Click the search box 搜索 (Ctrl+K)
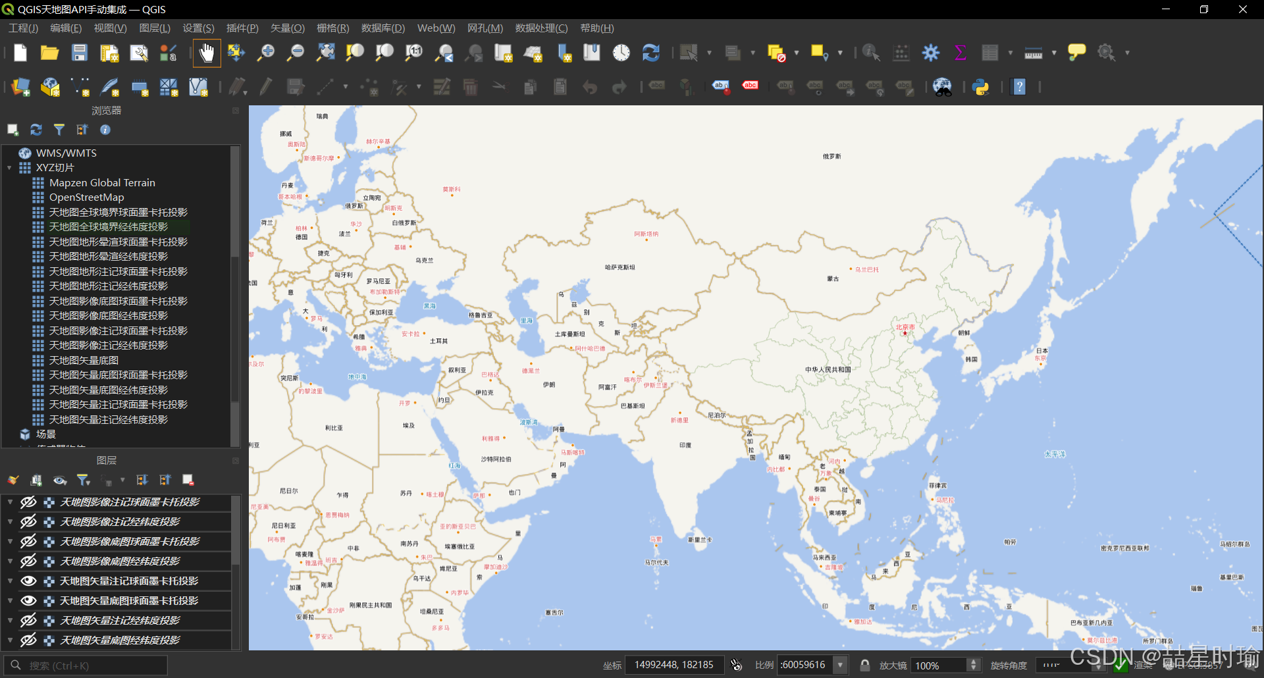The height and width of the screenshot is (678, 1264). click(86, 665)
